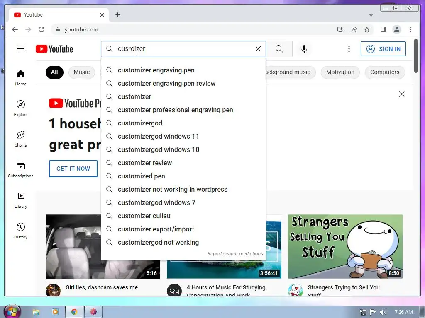This screenshot has height=318, width=425.
Task: Switch to the YouTube browser tab
Action: pos(58,15)
